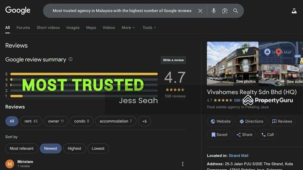Screen dimensions: 303x170
Task: Open options menu for Mirislam's review
Action: (x=183, y=164)
